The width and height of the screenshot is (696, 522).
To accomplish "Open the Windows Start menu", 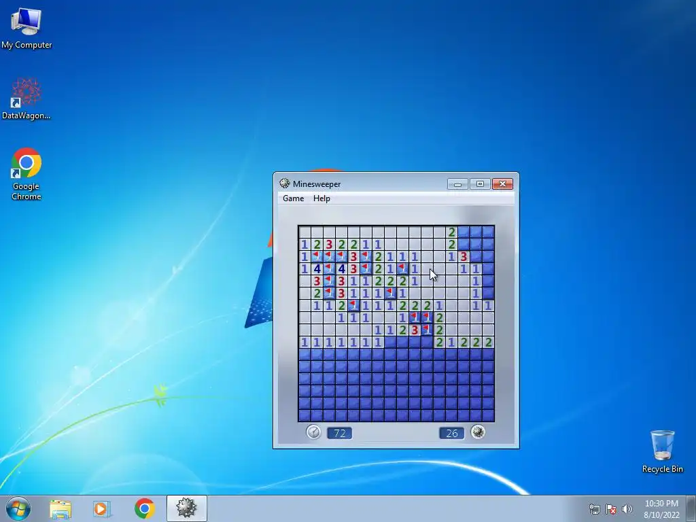I will (18, 508).
